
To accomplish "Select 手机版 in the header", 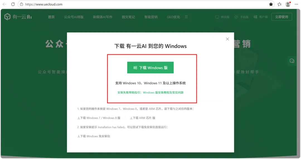I will [241, 17].
